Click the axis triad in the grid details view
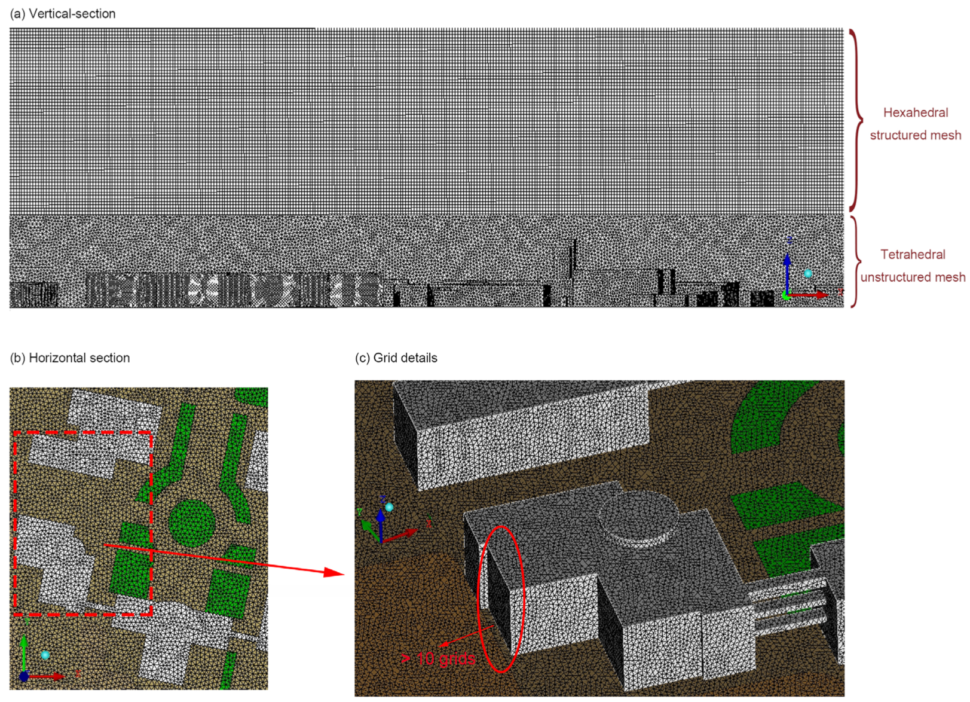 pyautogui.click(x=394, y=520)
